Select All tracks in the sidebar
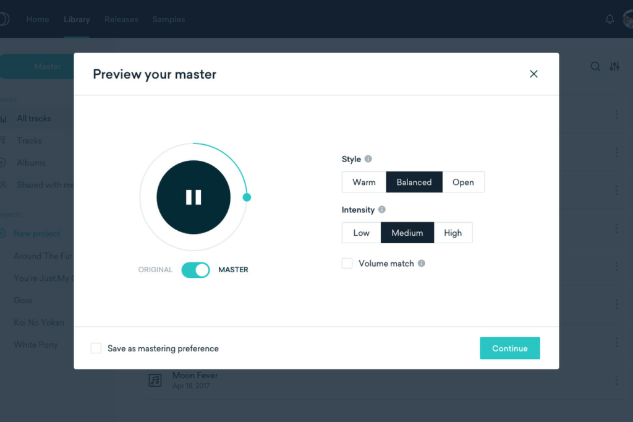This screenshot has width=633, height=422. click(x=34, y=118)
